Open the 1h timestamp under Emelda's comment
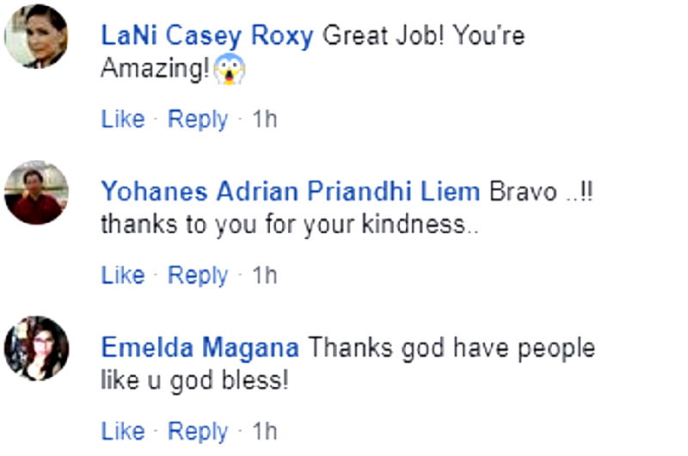 [264, 431]
